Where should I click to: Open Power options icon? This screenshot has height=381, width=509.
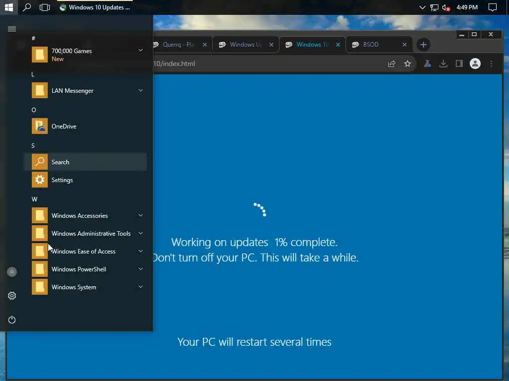(12, 320)
